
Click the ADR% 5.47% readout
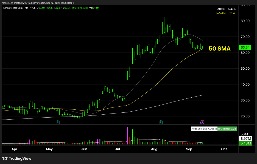(x=226, y=9)
